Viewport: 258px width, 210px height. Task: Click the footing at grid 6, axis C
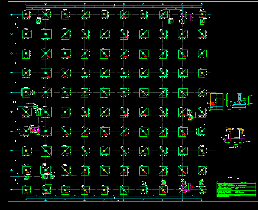coord(124,151)
